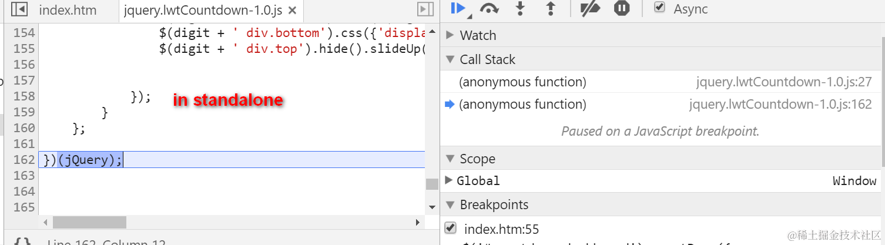Open jquery.lwtCountdown-1.0.js:162 source link

click(x=780, y=105)
